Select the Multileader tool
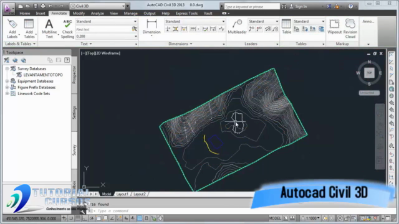399x224 pixels. click(x=237, y=27)
